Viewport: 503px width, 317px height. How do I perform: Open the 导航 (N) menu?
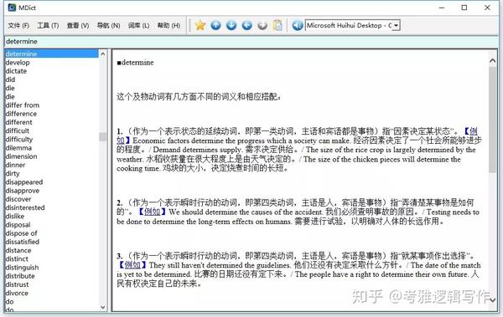pos(108,25)
